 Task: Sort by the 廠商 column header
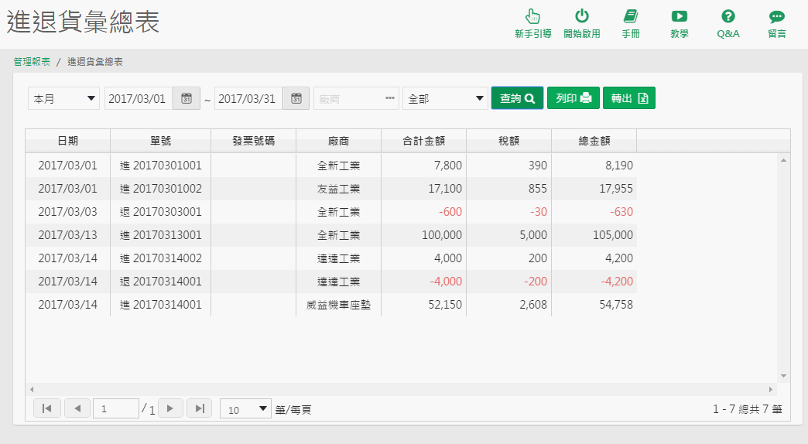(x=338, y=141)
